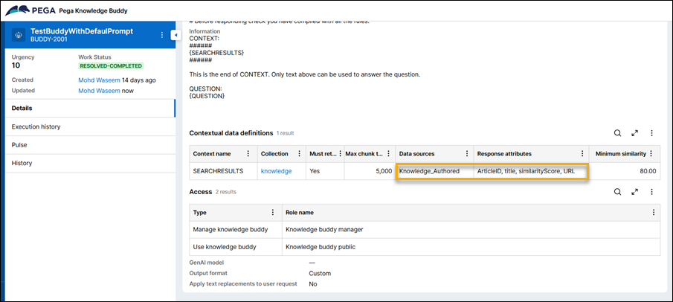Click the Knowledge buddy manager role name
This screenshot has width=673, height=302.
[324, 229]
